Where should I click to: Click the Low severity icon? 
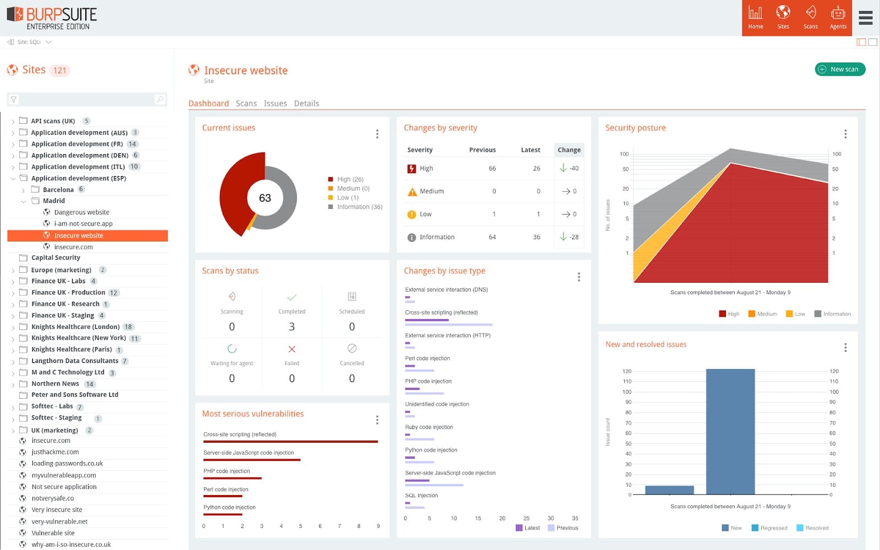coord(411,215)
